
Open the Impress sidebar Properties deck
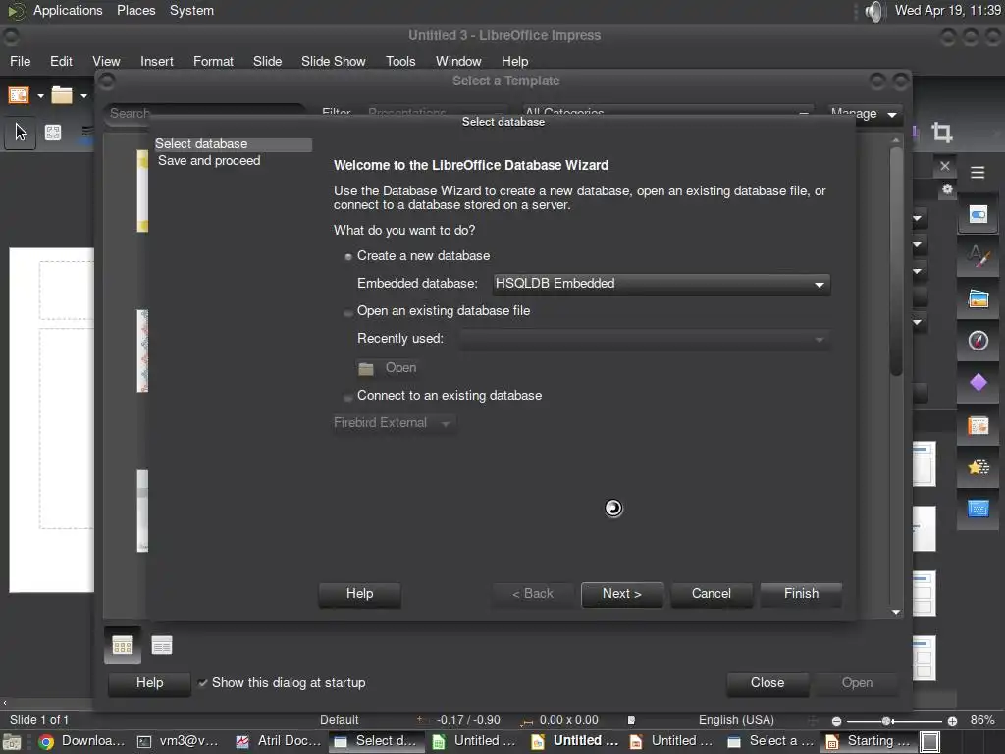(x=979, y=215)
